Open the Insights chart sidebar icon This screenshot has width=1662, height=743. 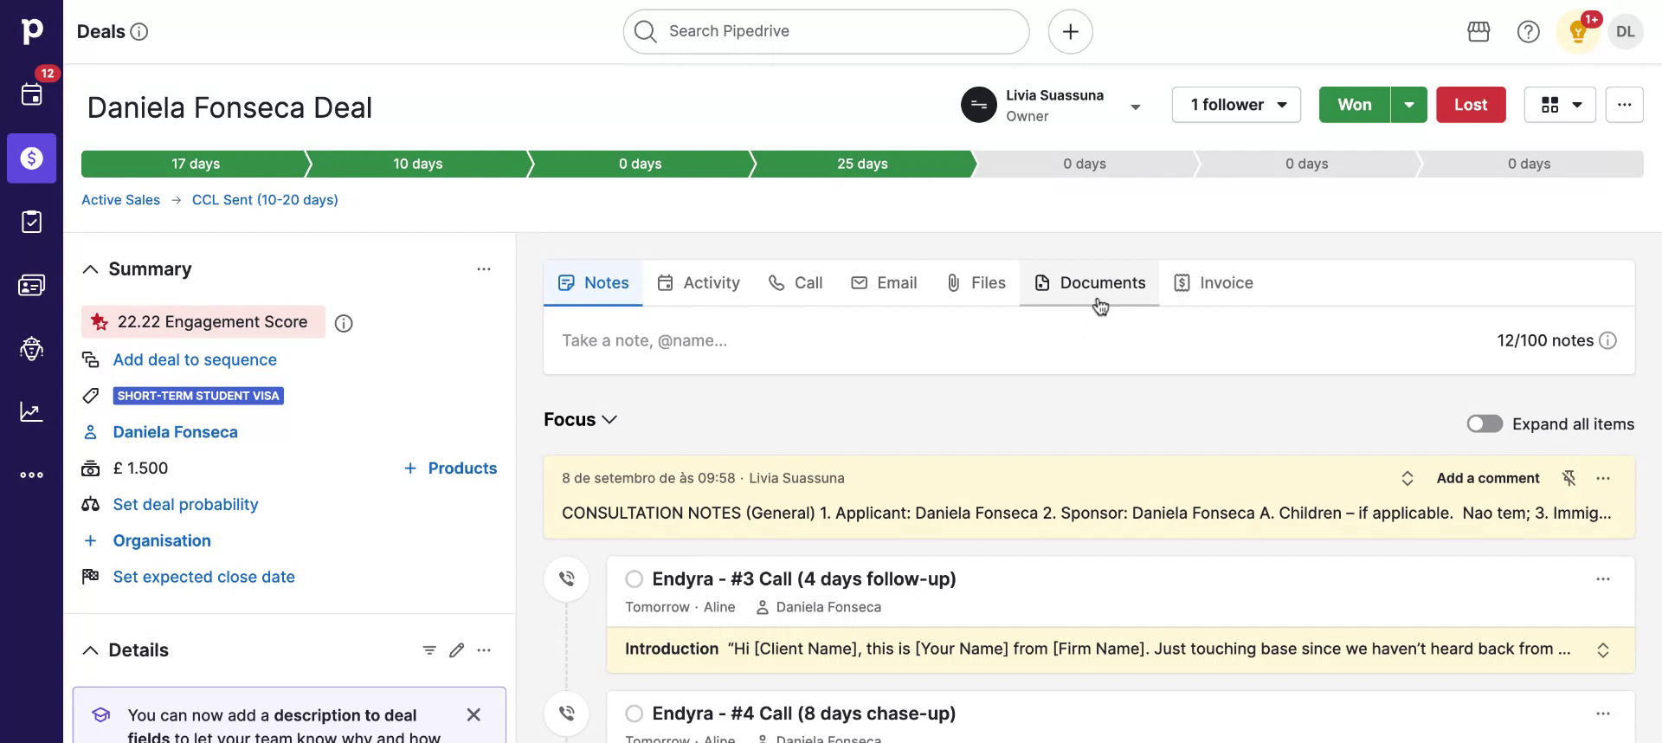[31, 411]
